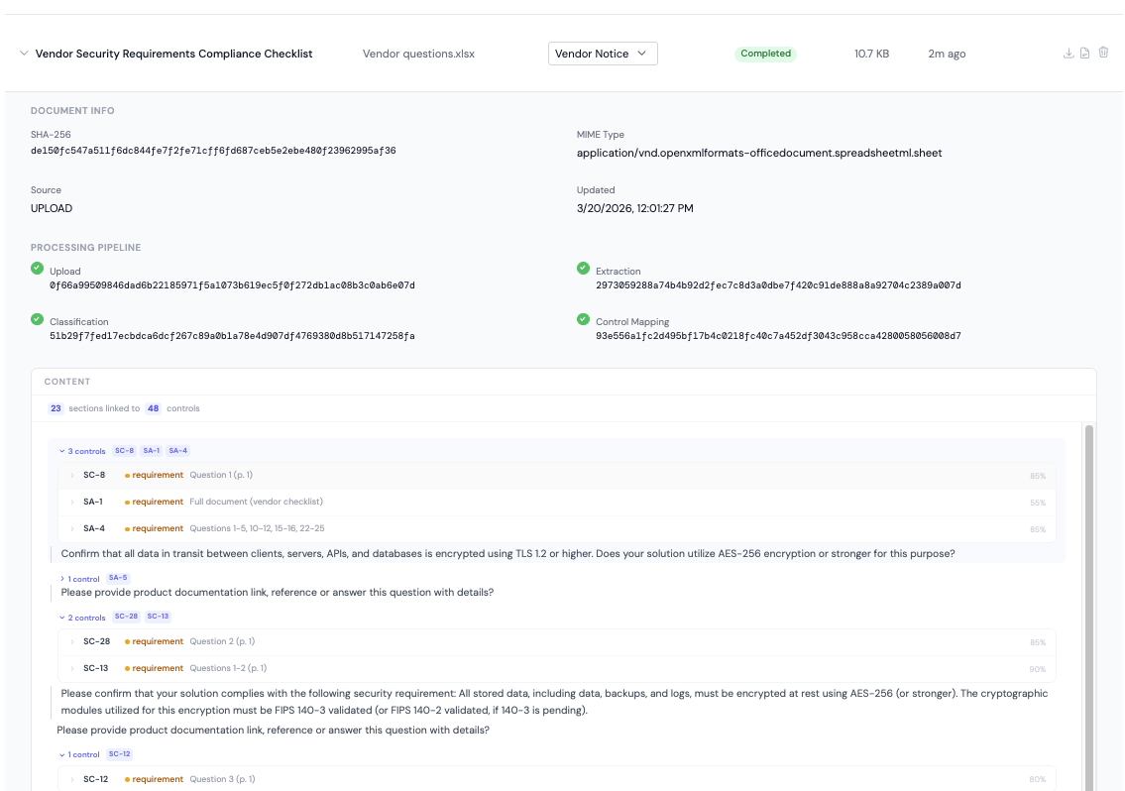Click the SC-12 tag badge
Image resolution: width=1125 pixels, height=791 pixels.
(x=120, y=754)
